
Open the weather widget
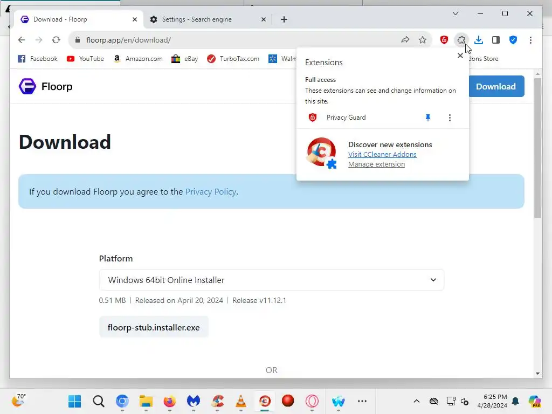coord(19,401)
